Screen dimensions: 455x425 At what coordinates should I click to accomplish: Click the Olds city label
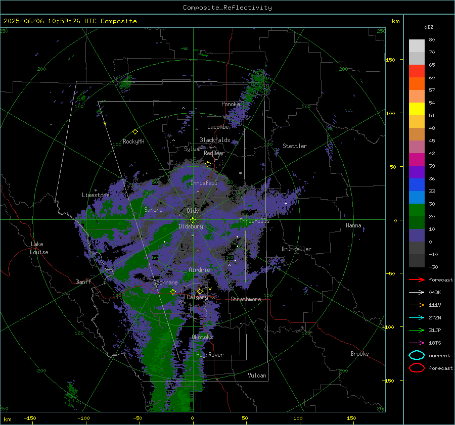click(x=193, y=211)
